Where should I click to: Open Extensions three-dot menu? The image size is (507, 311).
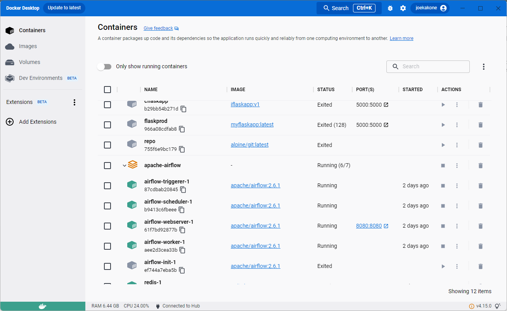click(74, 102)
